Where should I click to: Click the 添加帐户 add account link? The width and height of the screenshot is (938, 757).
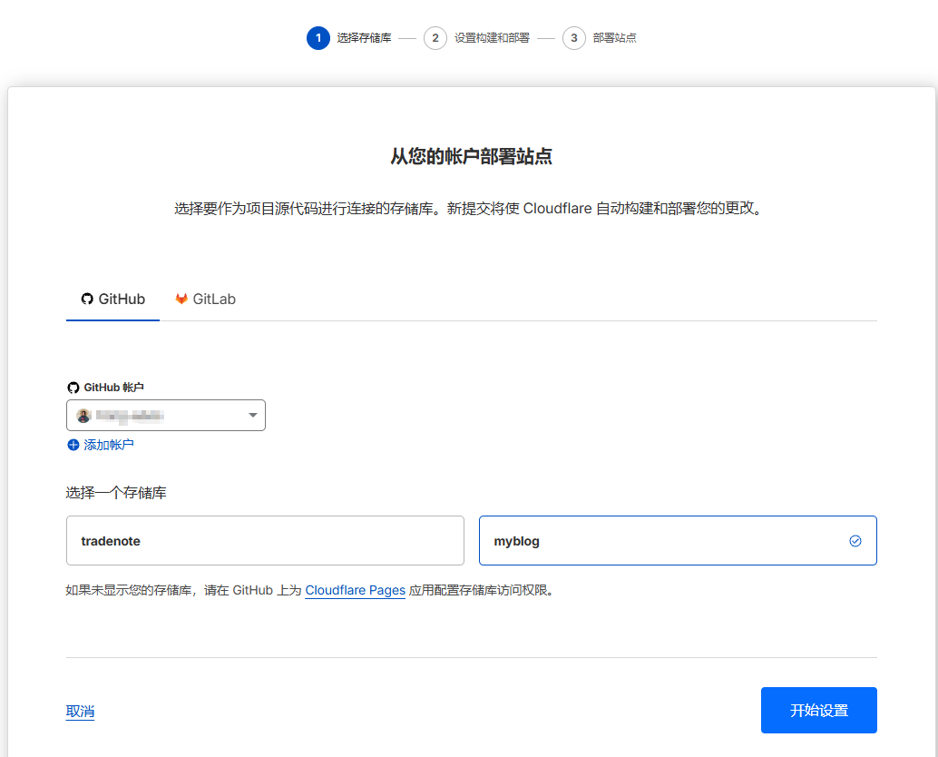click(108, 445)
